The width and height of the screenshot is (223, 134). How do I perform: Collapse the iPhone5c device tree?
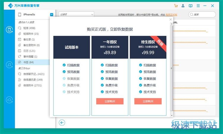click(x=52, y=15)
